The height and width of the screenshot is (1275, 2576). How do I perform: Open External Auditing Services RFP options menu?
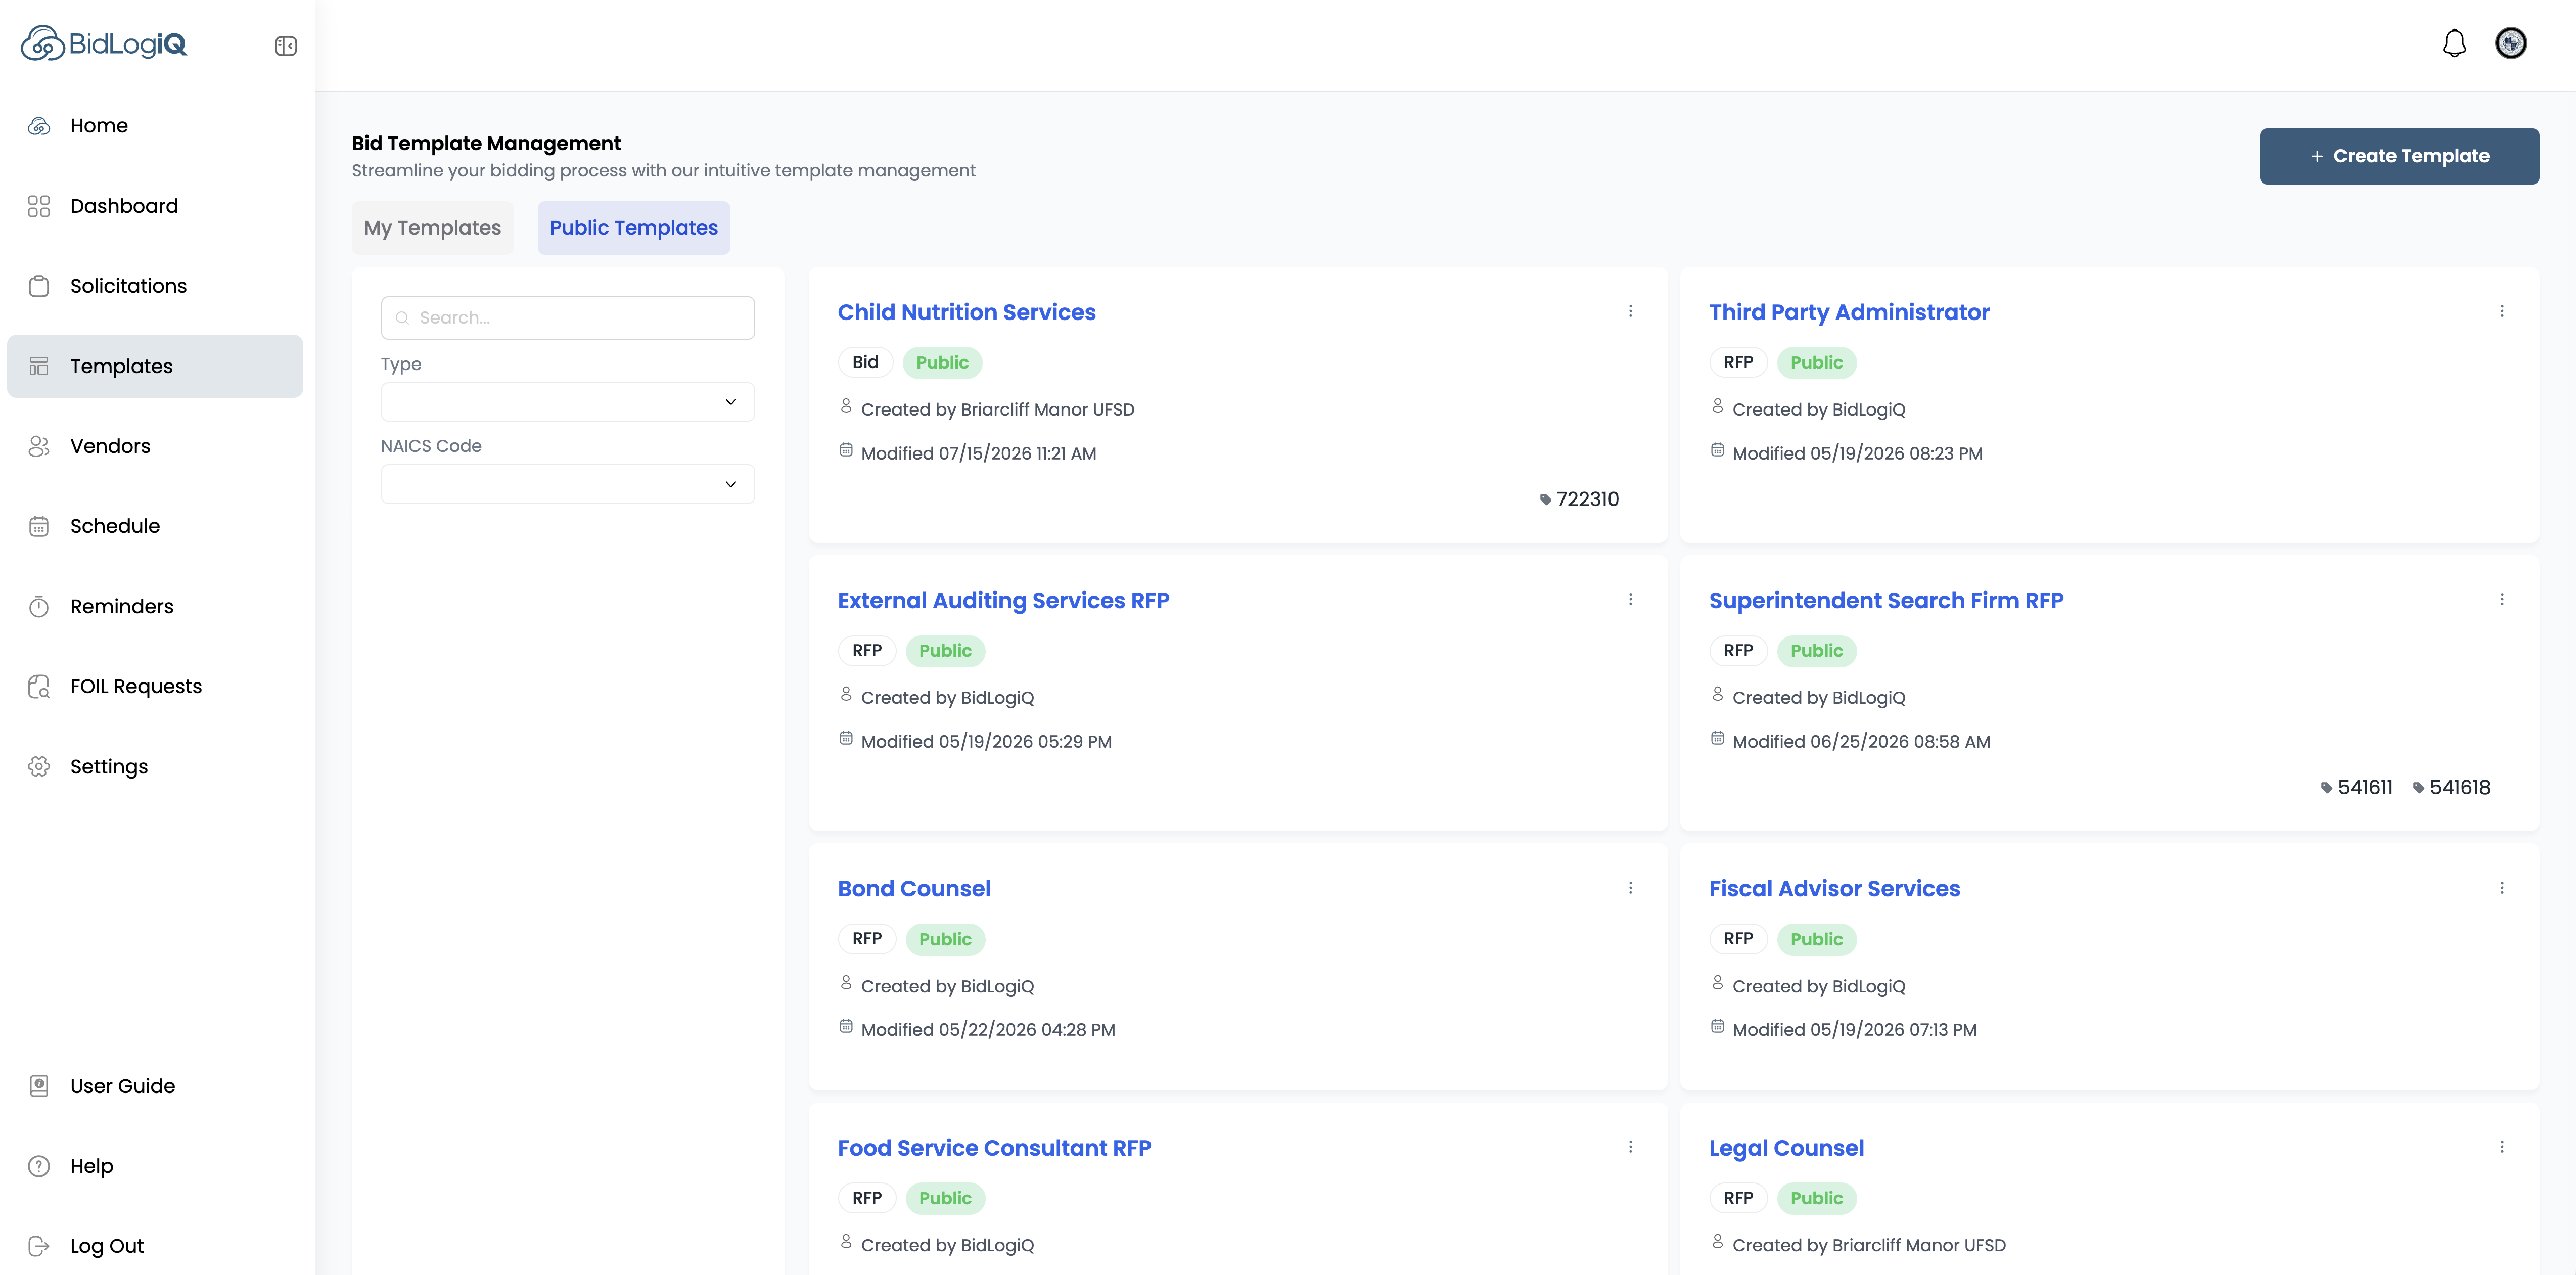[x=1630, y=599]
